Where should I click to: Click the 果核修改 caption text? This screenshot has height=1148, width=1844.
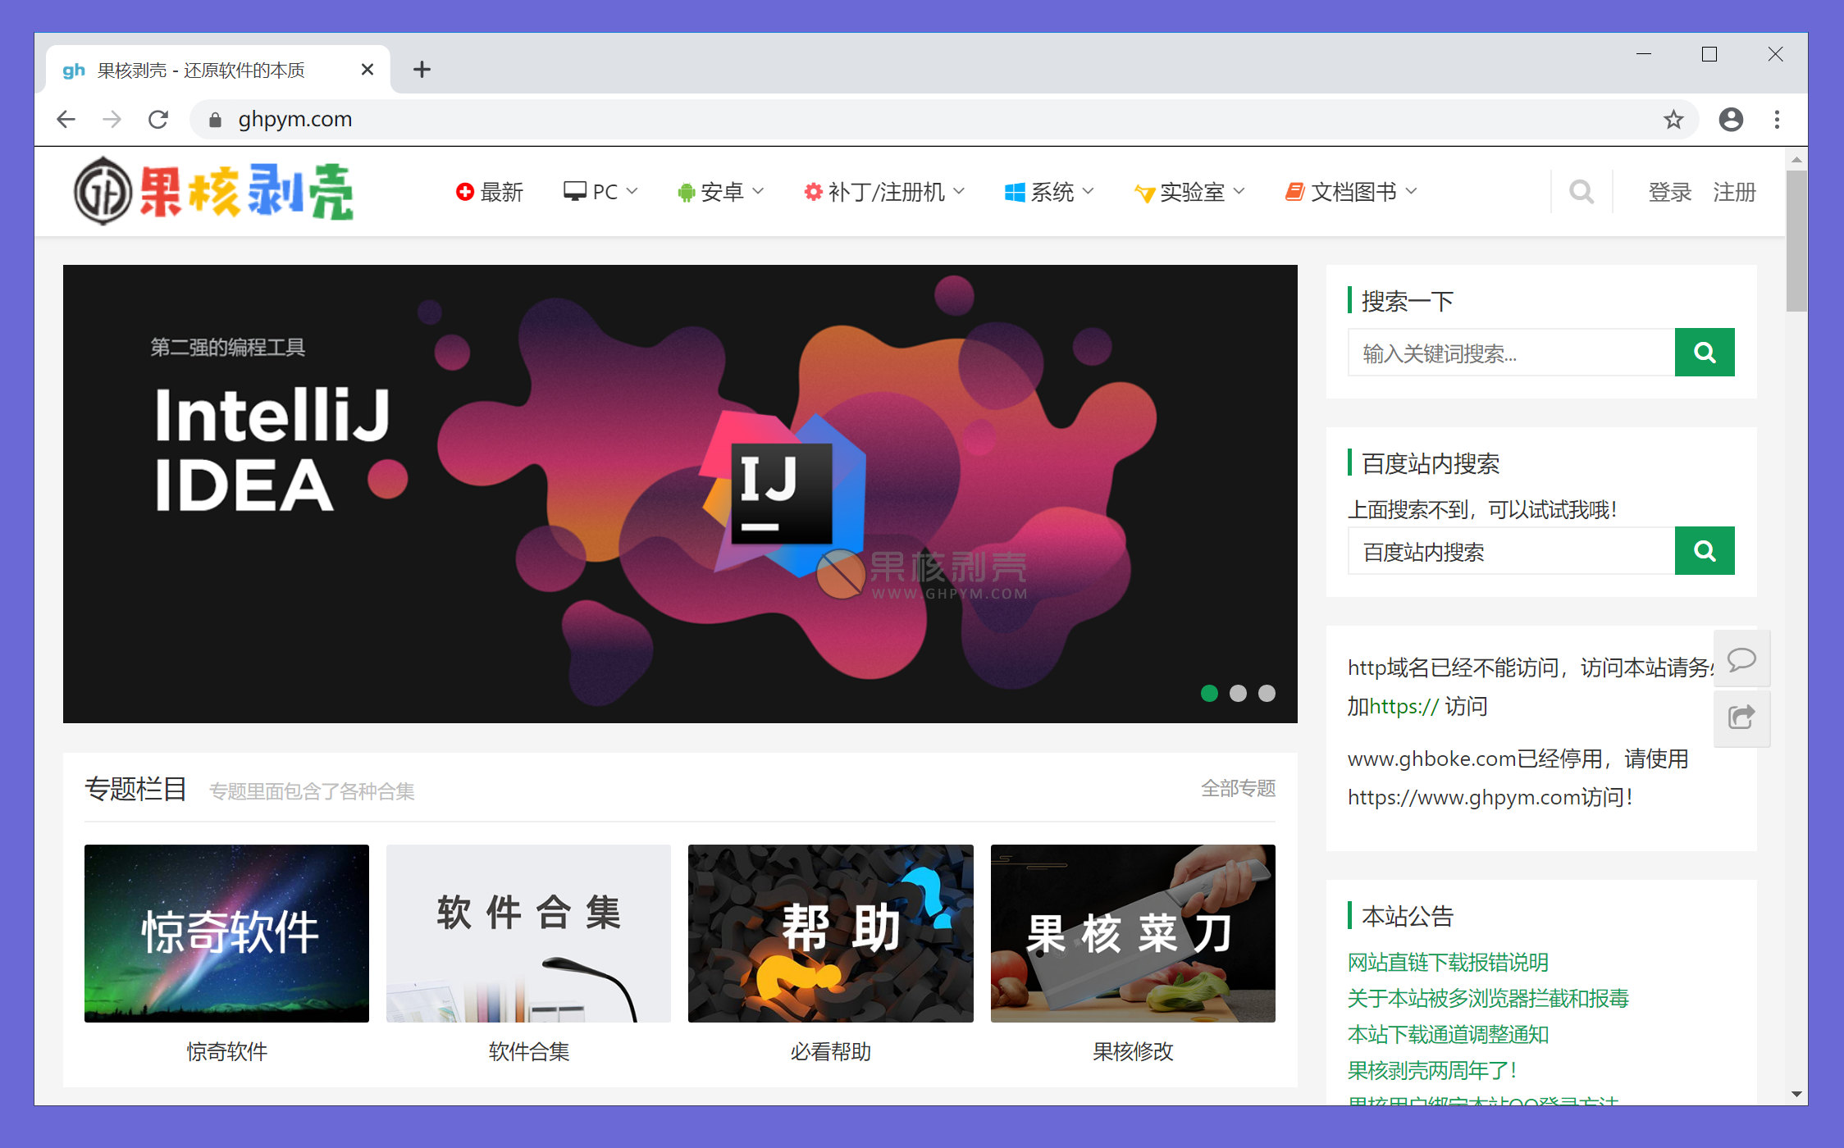[1133, 1051]
